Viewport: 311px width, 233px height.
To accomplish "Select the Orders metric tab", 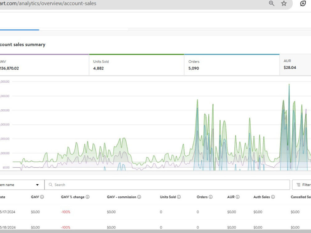I will click(232, 65).
